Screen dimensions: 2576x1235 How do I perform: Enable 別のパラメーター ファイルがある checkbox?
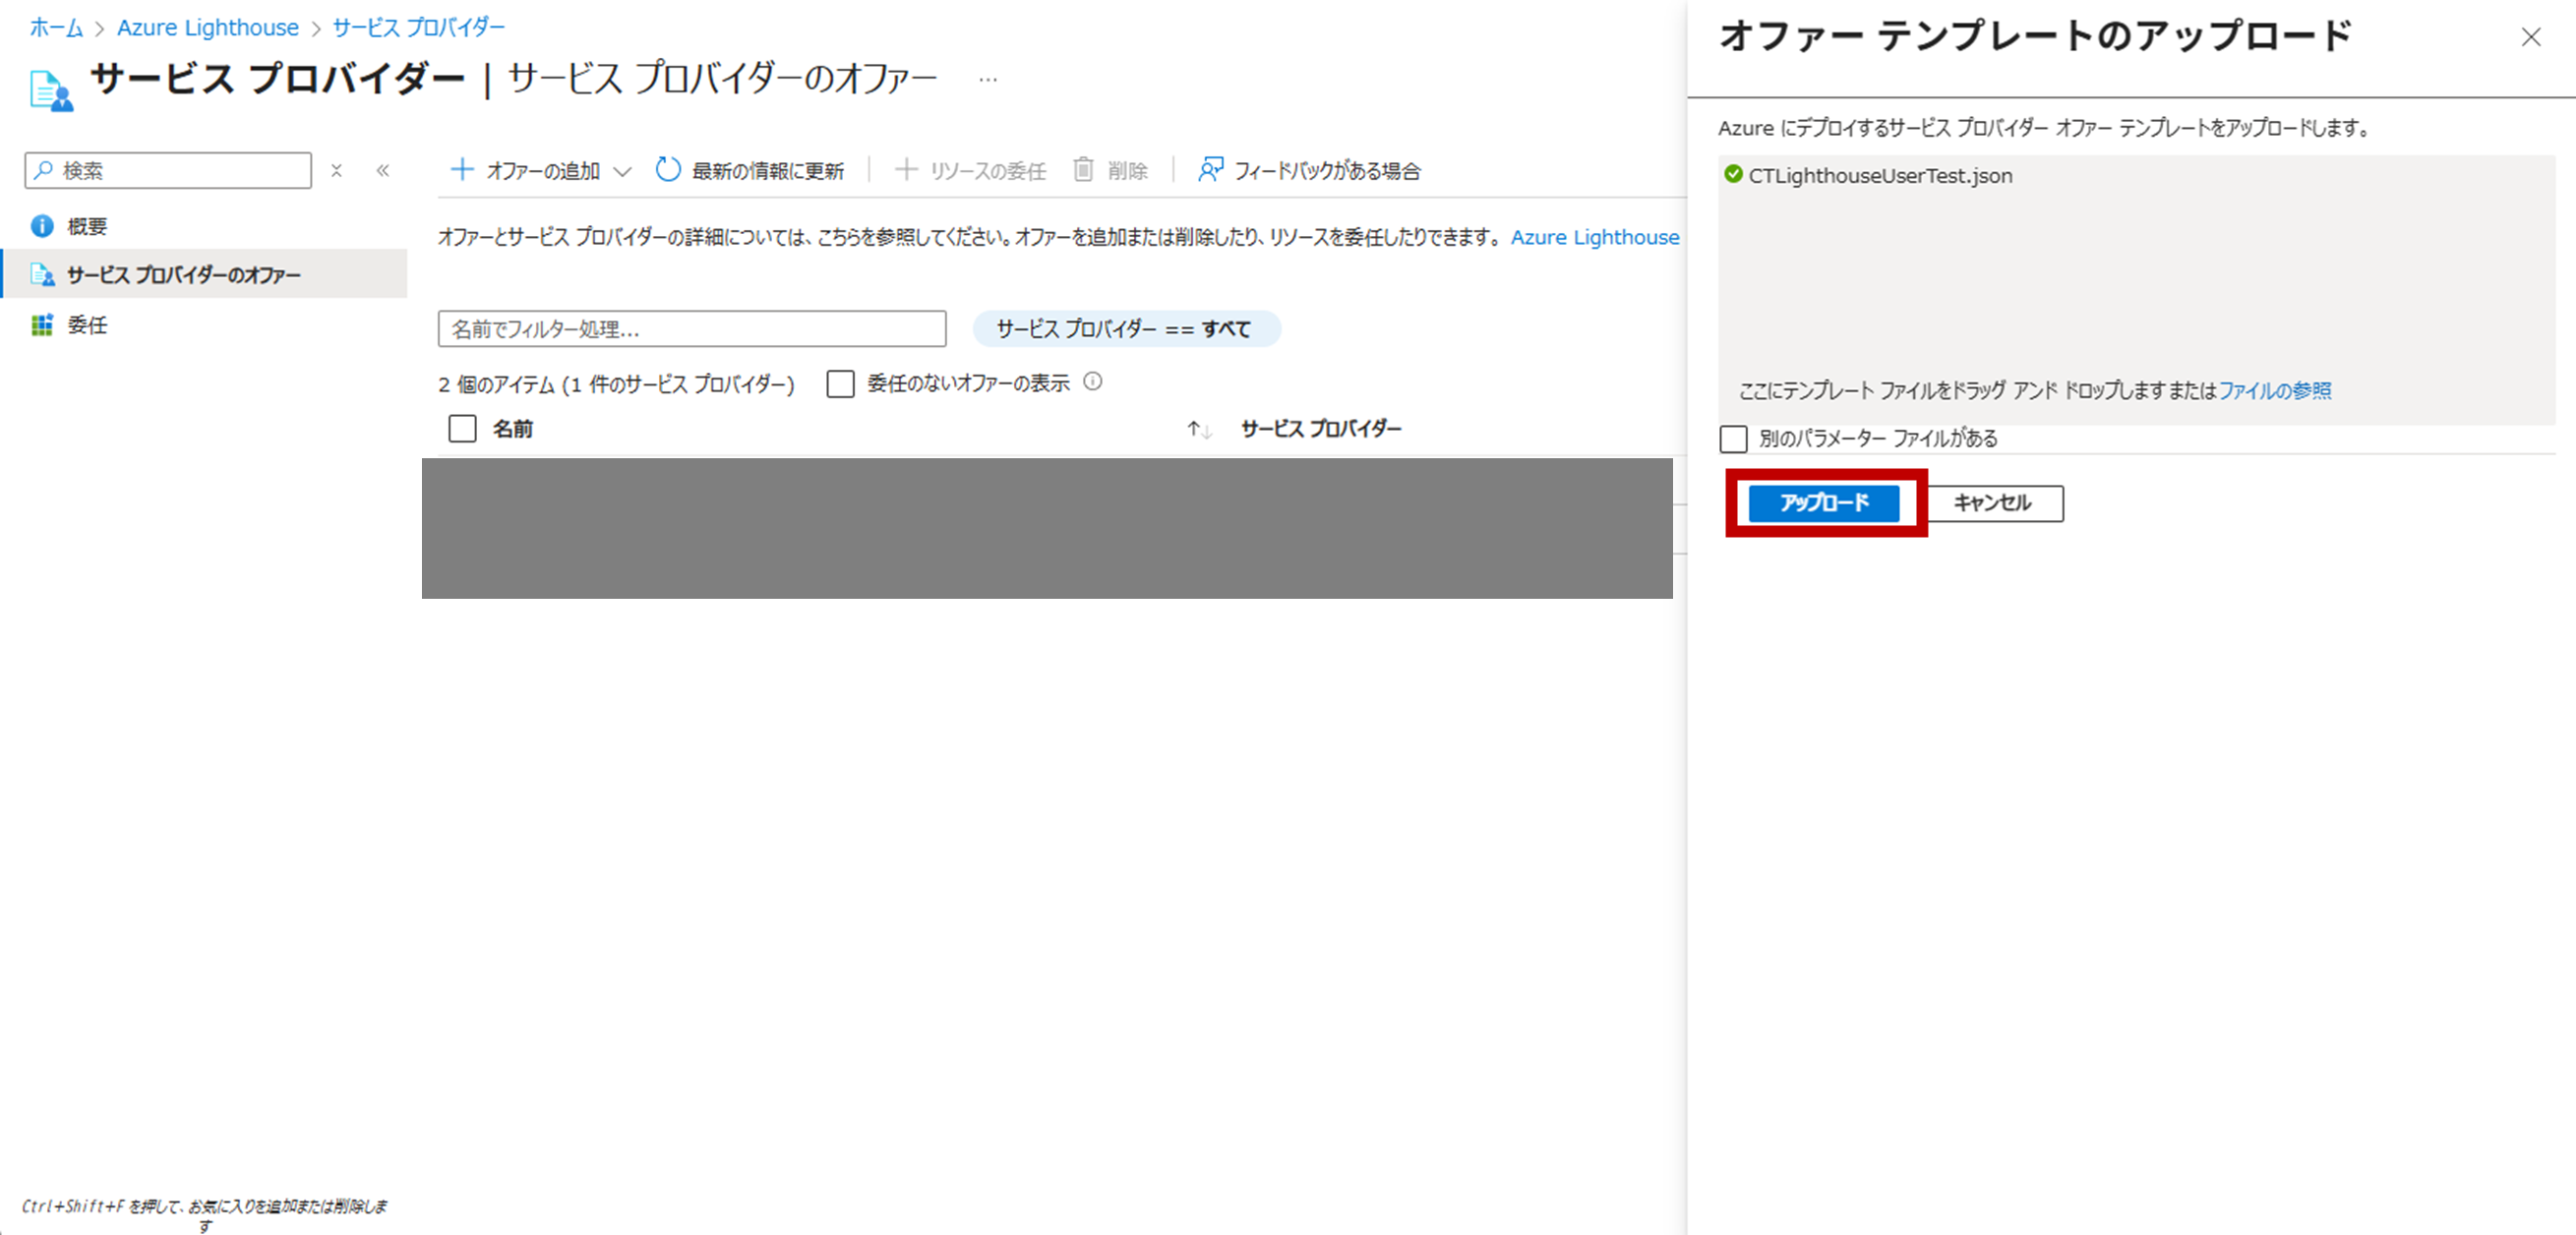(x=1733, y=439)
